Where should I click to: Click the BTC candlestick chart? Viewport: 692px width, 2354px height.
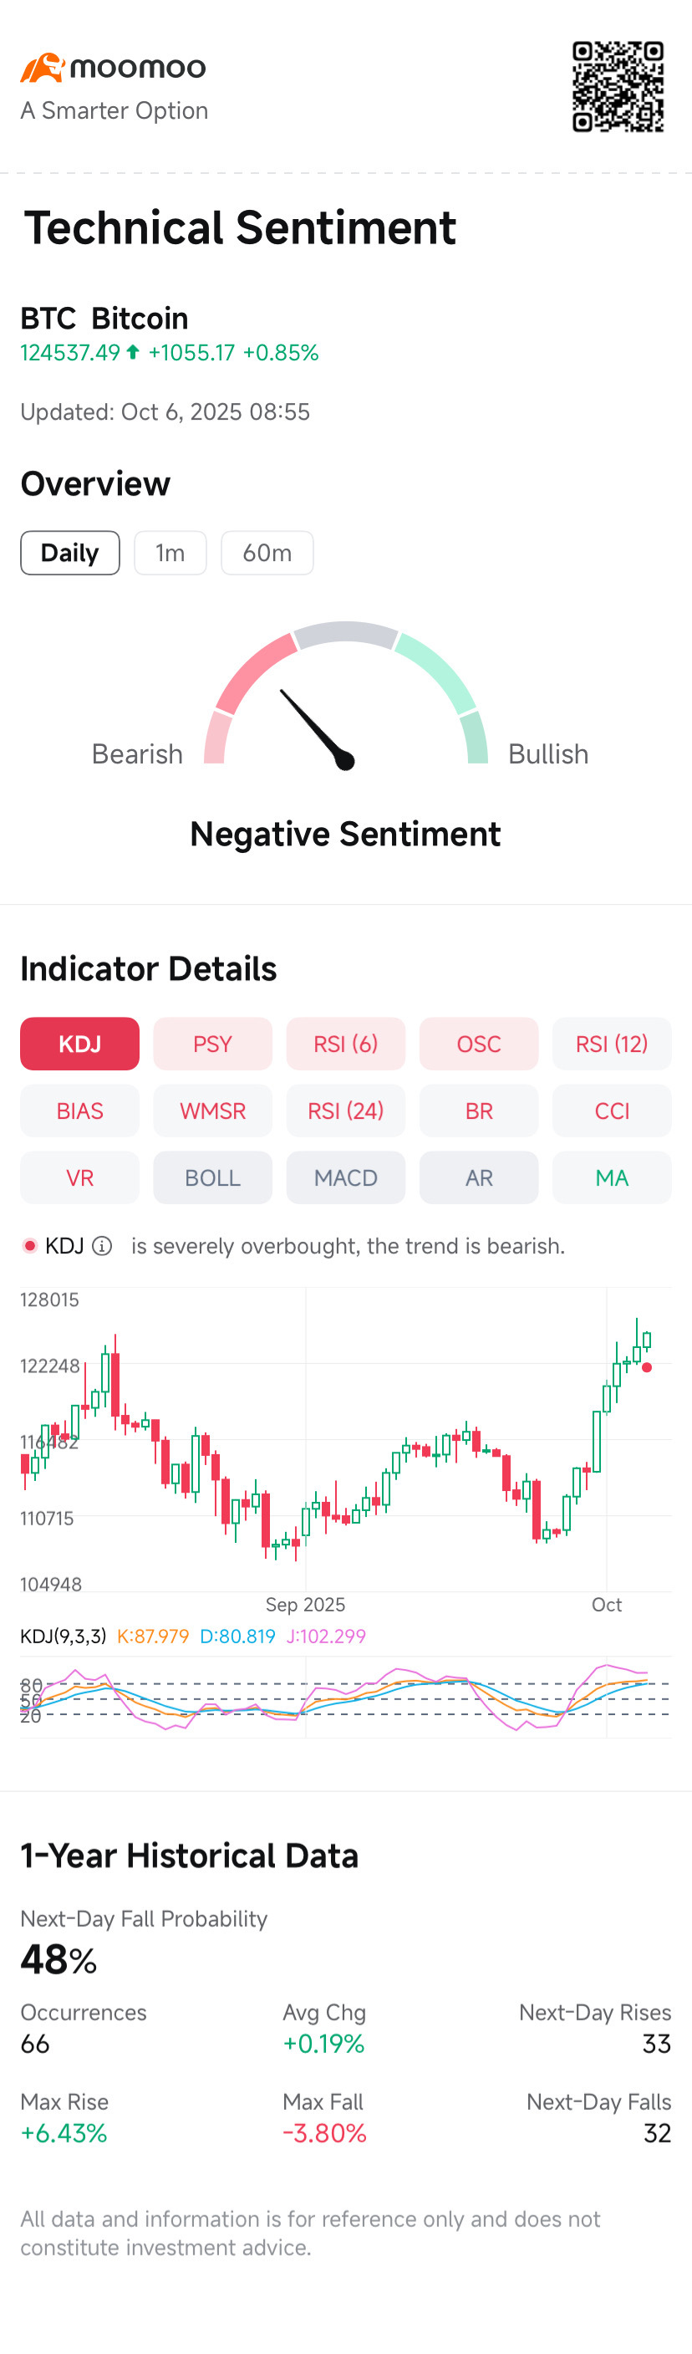[346, 1439]
